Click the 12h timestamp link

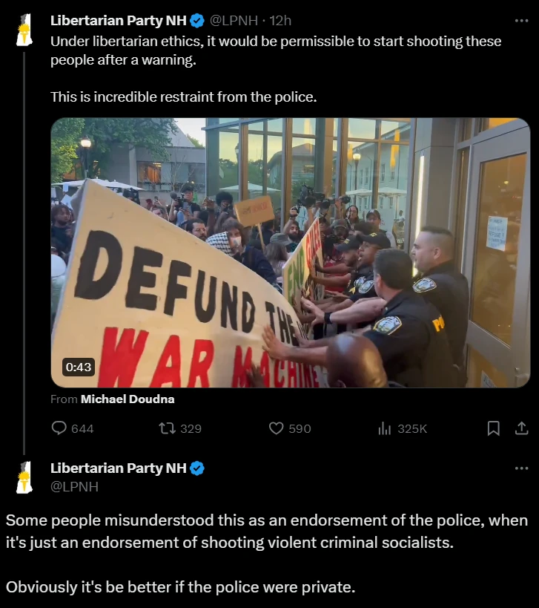coord(280,21)
